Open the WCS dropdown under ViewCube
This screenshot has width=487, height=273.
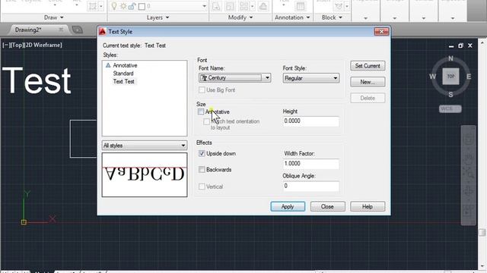pyautogui.click(x=450, y=109)
